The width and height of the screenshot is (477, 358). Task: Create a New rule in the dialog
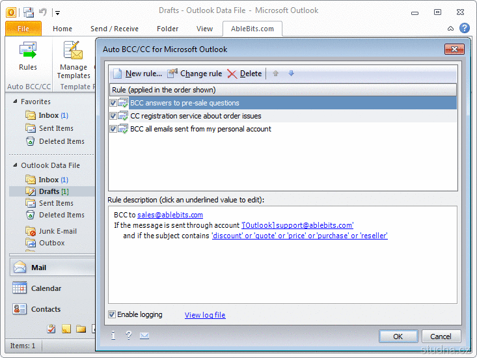137,74
